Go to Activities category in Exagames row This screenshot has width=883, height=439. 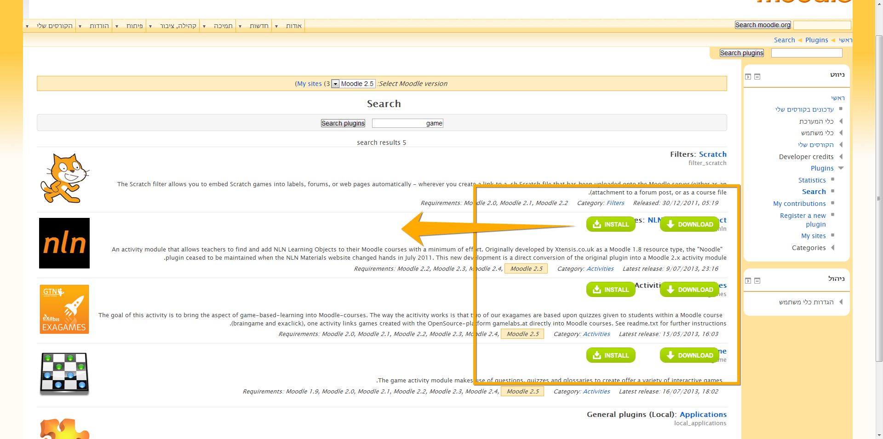[x=596, y=334]
